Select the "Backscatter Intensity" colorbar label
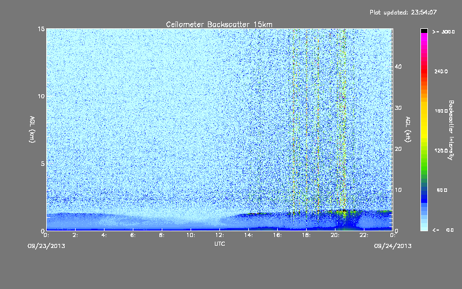 (x=451, y=130)
